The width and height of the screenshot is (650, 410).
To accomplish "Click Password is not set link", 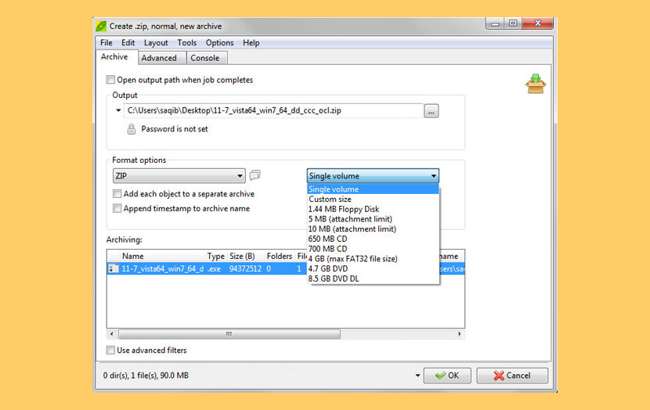I will [x=175, y=129].
